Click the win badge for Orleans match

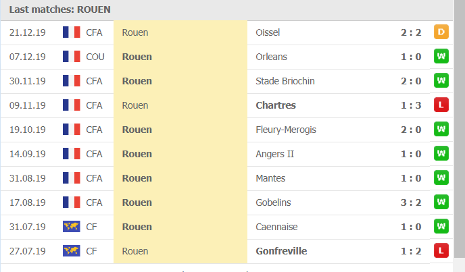coord(441,57)
